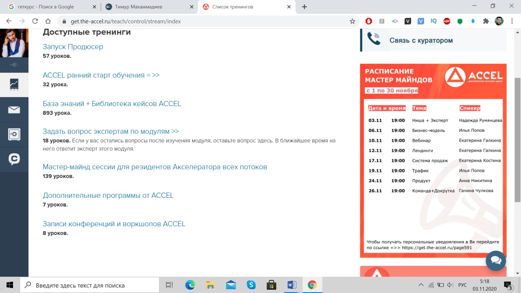Open the messages envelope sidebar icon
Image resolution: width=521 pixels, height=293 pixels.
[14, 109]
